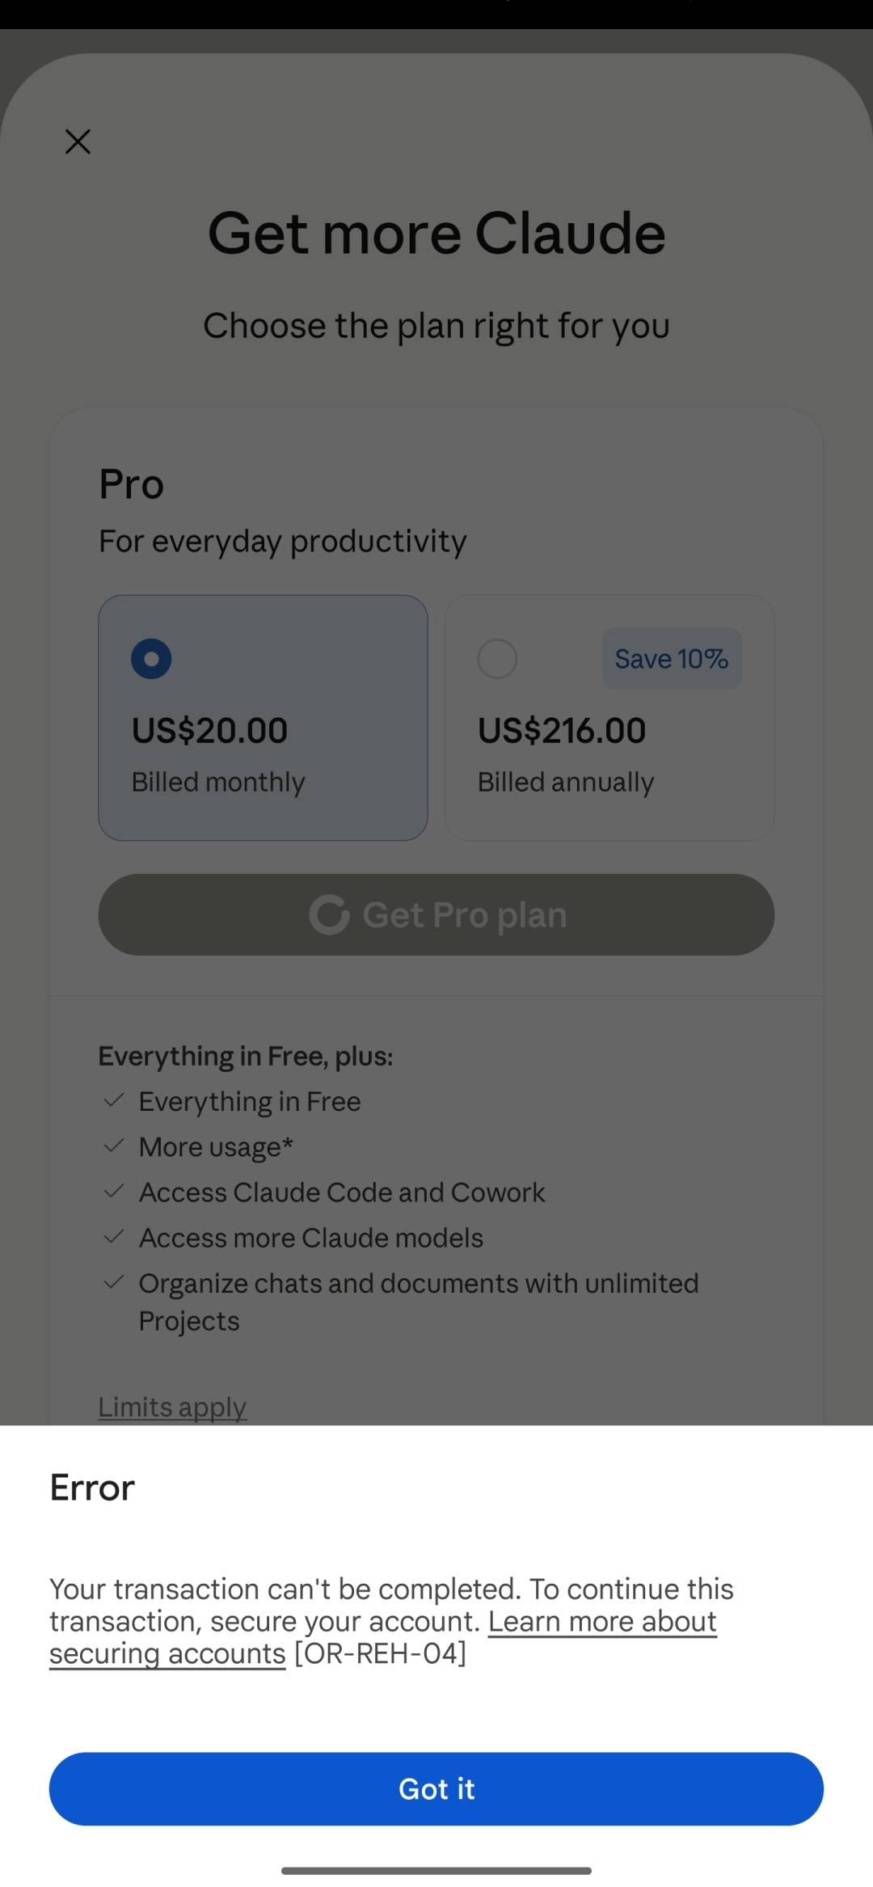
Task: Open Learn more about securing accounts link
Action: pos(383,1637)
